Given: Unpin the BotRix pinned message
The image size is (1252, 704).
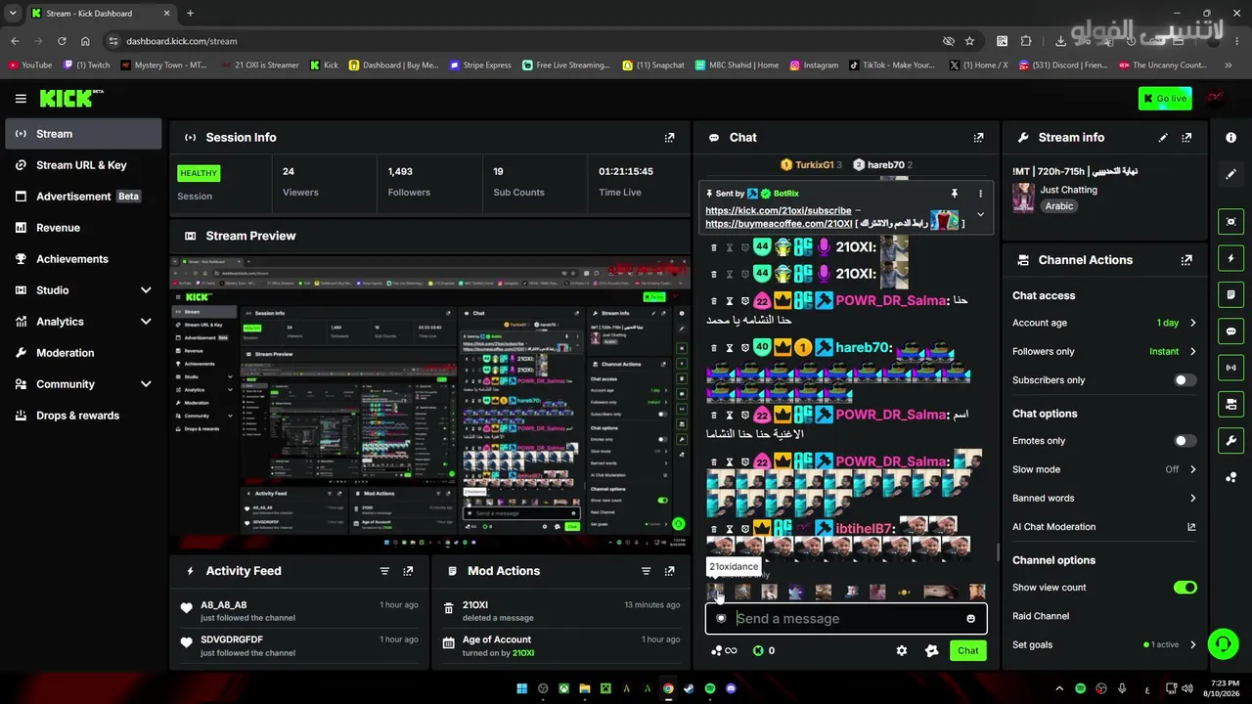Looking at the screenshot, I should [955, 194].
